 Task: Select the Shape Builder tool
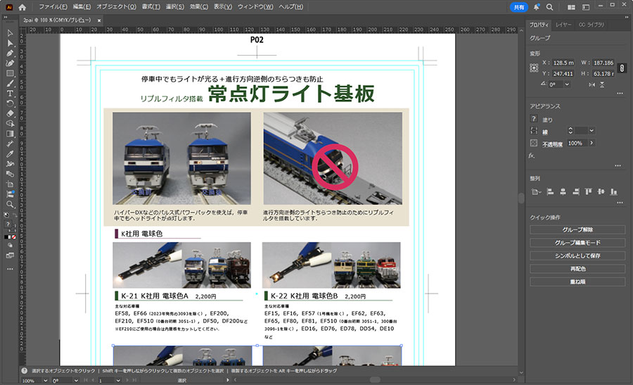[x=10, y=124]
